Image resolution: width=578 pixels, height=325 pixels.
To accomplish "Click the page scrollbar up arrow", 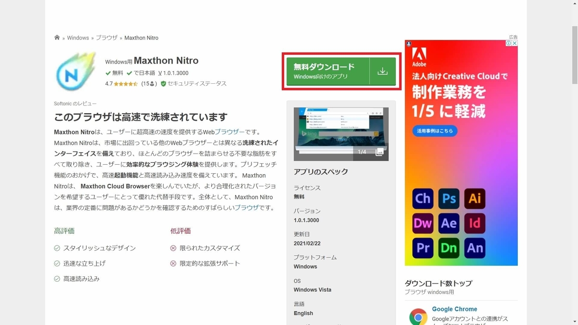I will click(574, 3).
